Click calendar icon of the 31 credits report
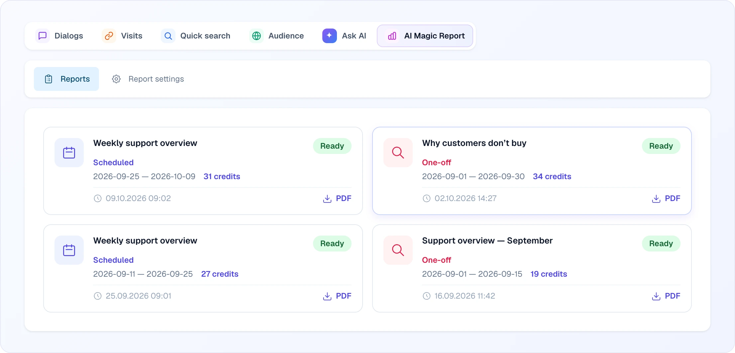 69,153
